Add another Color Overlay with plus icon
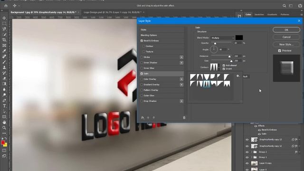The width and height of the screenshot is (304, 171). coord(181,79)
